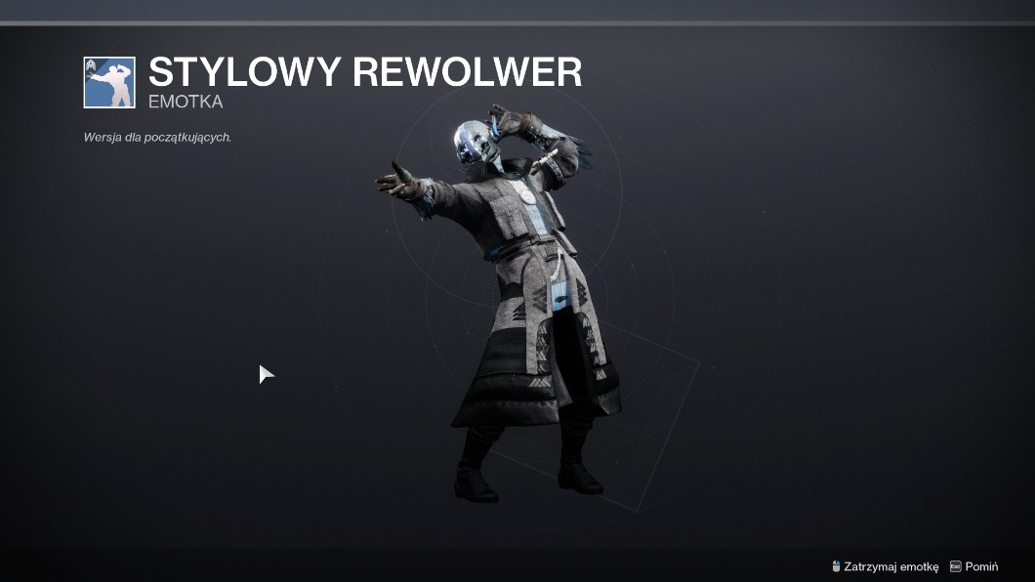Select the STYLOWY REWOLWER title text
The width and height of the screenshot is (1035, 582).
coord(365,71)
